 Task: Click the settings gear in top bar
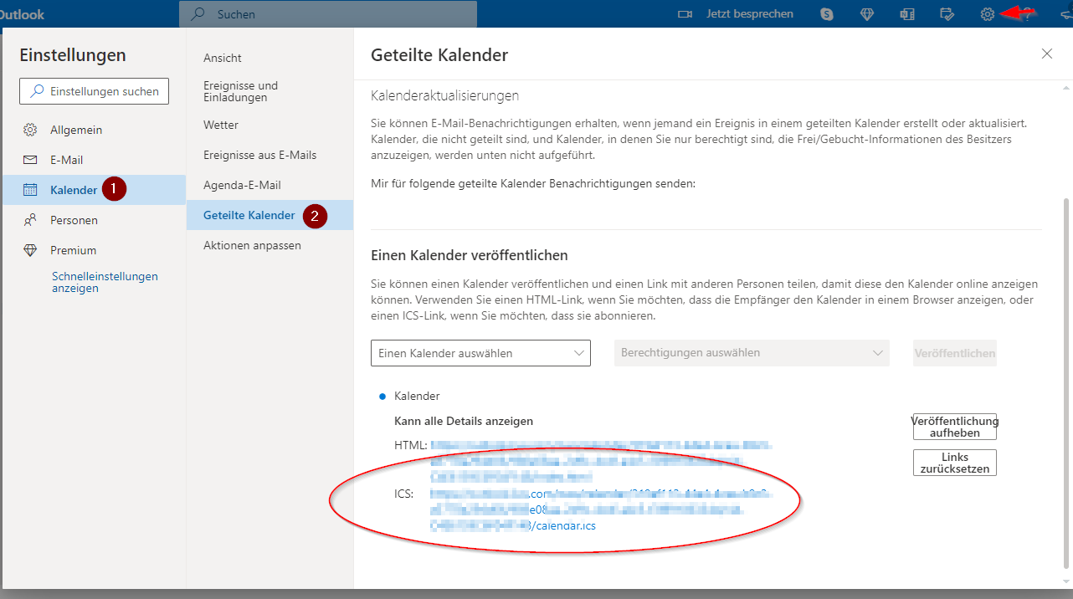pyautogui.click(x=988, y=14)
